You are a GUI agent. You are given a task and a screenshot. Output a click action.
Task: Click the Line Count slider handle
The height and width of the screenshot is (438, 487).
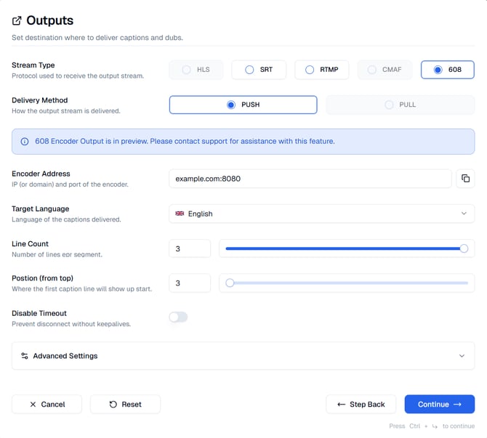coord(464,248)
